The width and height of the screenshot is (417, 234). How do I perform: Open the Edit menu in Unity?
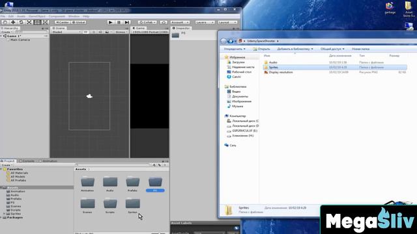11,16
